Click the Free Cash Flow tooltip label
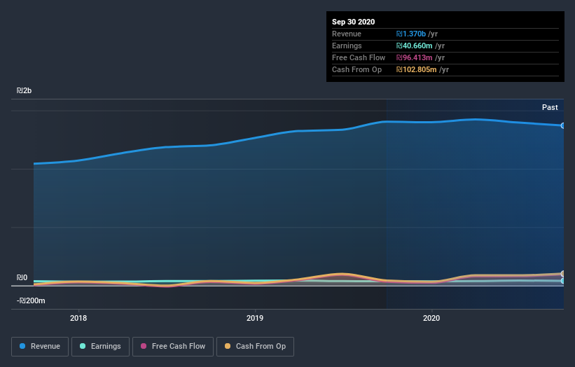Image resolution: width=575 pixels, height=367 pixels. pyautogui.click(x=359, y=57)
